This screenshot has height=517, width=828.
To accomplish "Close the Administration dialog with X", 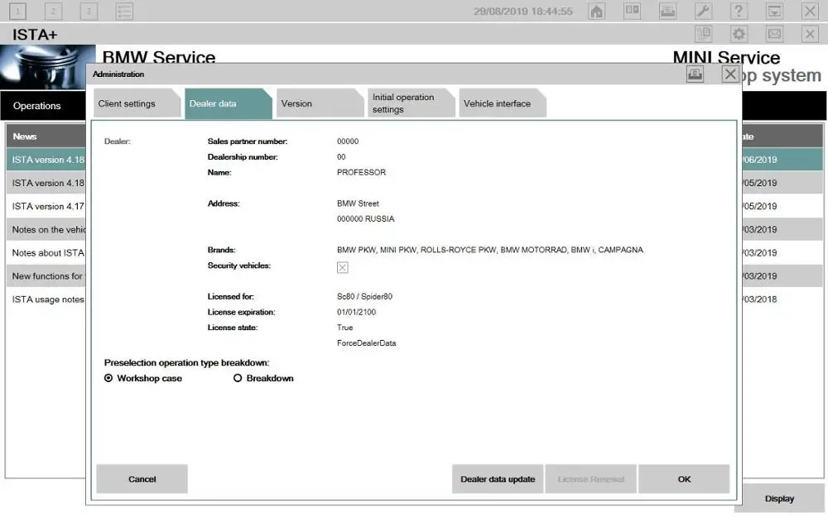I will pyautogui.click(x=729, y=74).
